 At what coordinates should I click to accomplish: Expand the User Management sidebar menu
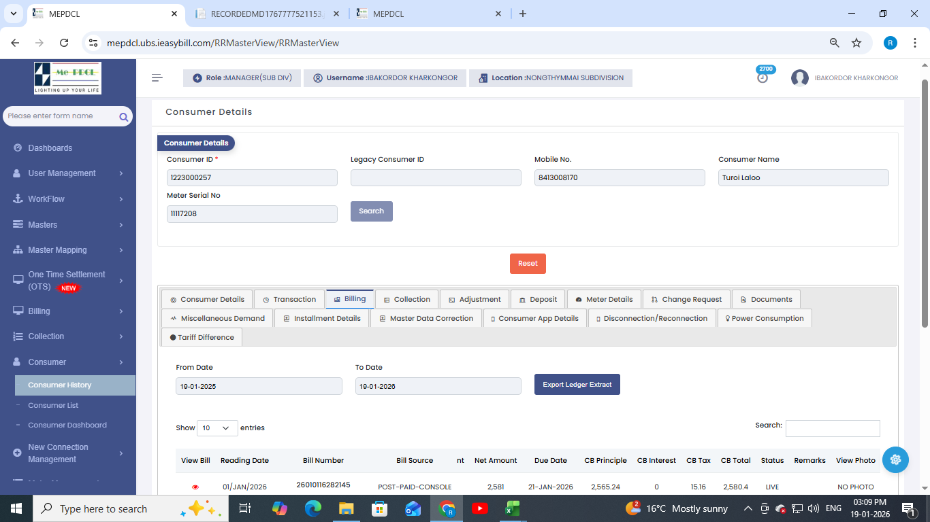(x=68, y=173)
